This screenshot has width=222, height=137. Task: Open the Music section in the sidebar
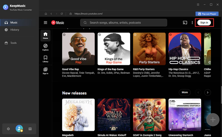18,23
